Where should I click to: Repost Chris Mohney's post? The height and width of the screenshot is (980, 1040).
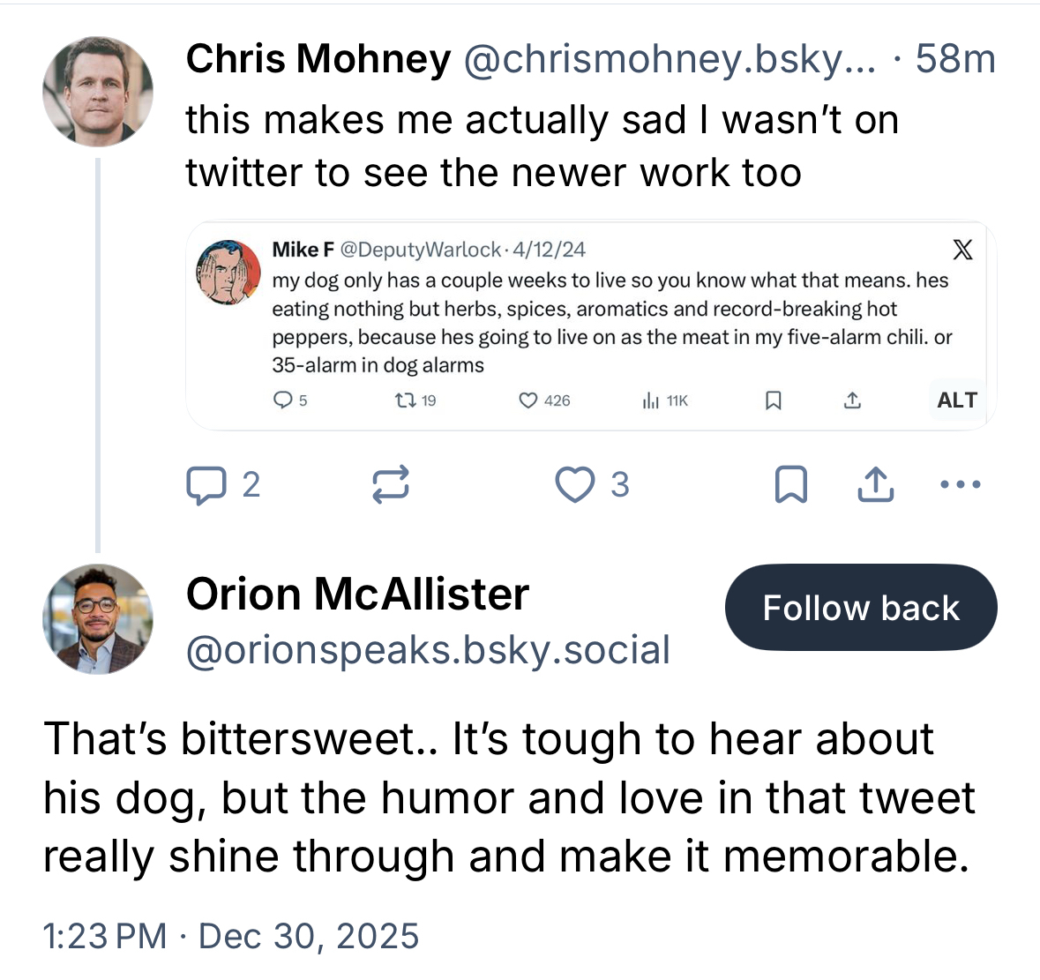390,484
